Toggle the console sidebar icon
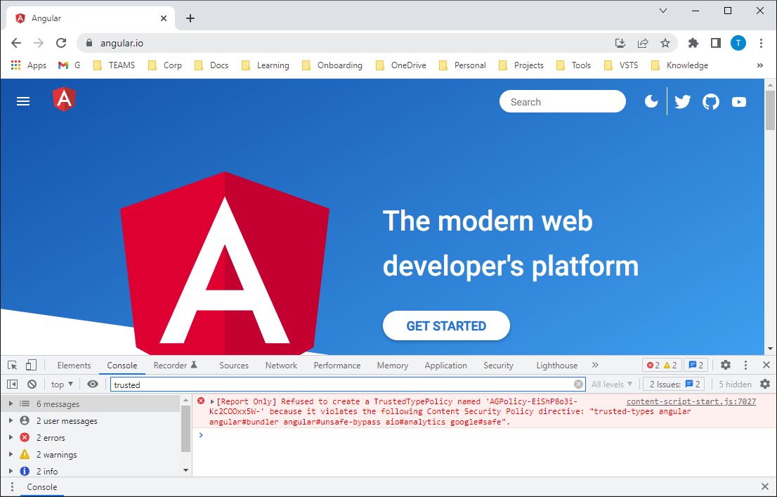777x497 pixels. pos(13,384)
